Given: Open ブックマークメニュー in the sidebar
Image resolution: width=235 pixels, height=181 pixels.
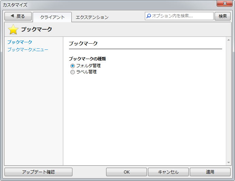Looking at the screenshot, I should [x=28, y=49].
